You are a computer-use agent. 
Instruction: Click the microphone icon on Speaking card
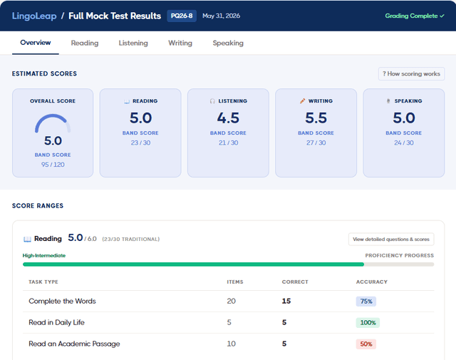(388, 101)
